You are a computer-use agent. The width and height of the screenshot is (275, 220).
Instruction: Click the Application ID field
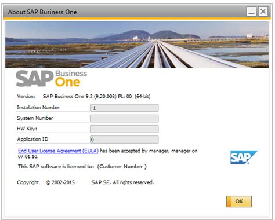tap(124, 140)
